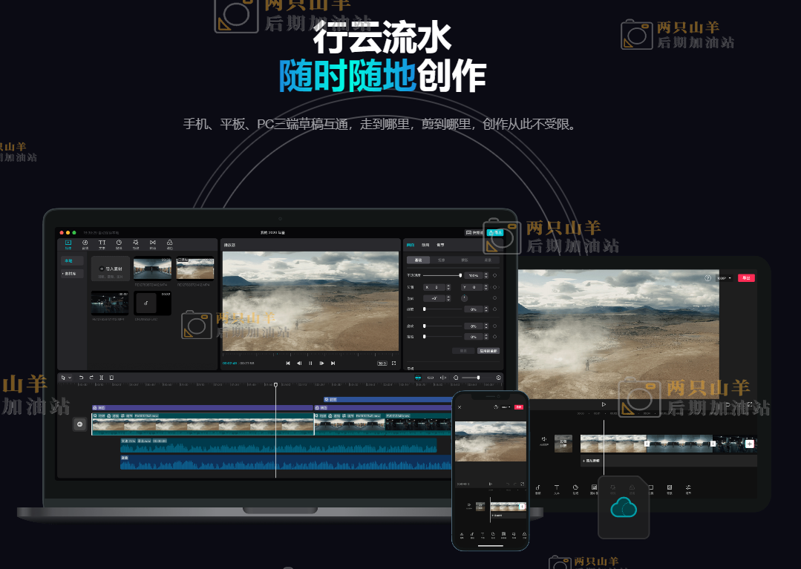Pause playback with desktop preview center control
The width and height of the screenshot is (801, 569).
[310, 364]
